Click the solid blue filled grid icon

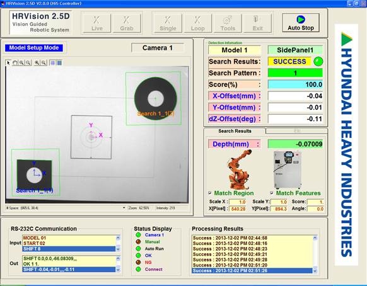click(x=59, y=63)
